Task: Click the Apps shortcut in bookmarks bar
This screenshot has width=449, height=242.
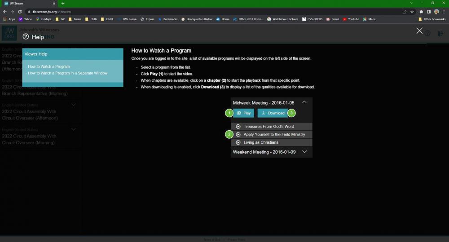Action: [9, 19]
